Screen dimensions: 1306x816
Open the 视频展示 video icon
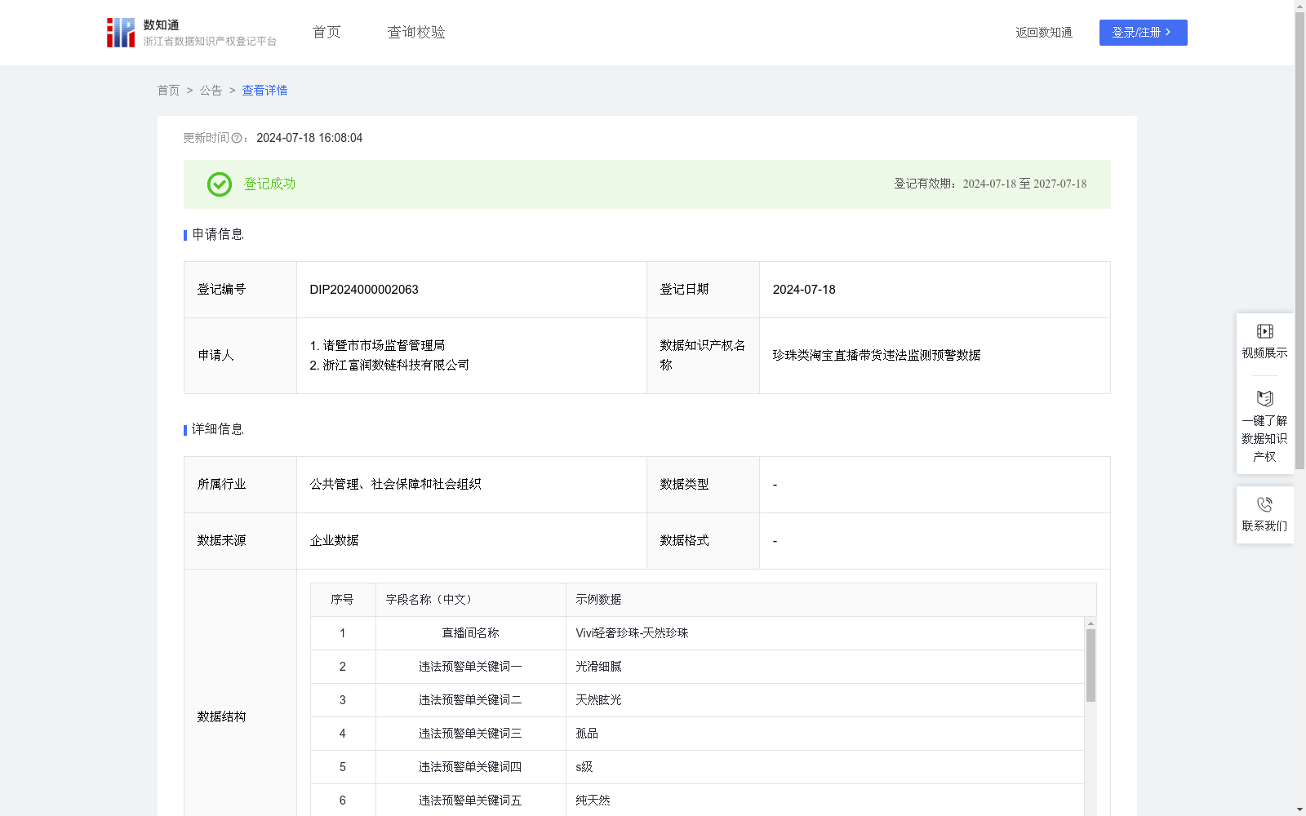(1264, 331)
